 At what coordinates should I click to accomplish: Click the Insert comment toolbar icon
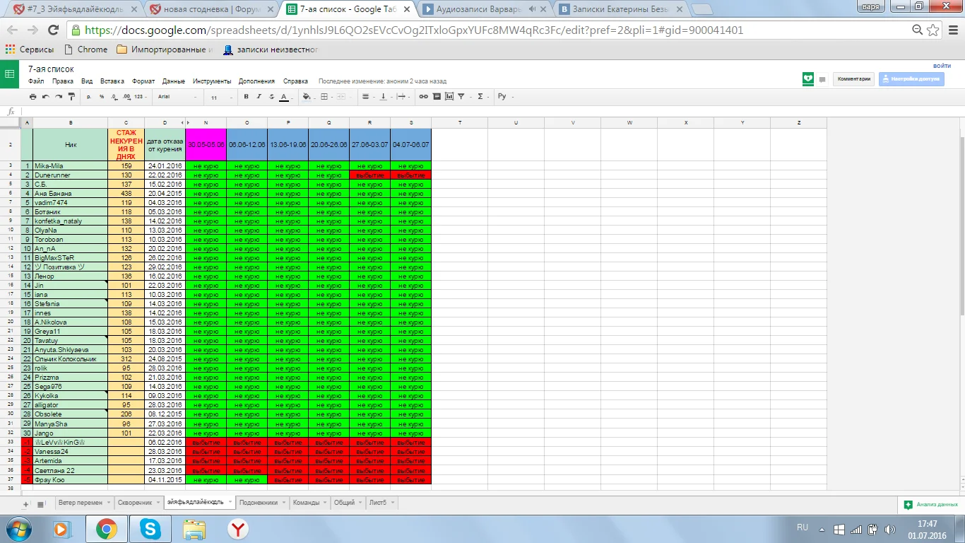437,96
